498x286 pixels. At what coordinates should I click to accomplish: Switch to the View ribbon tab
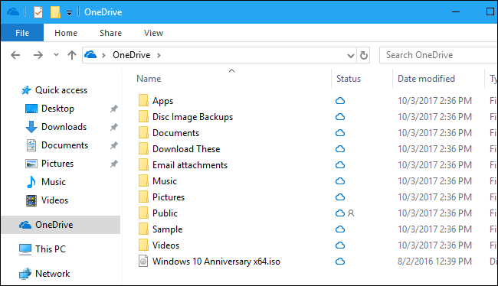point(153,33)
